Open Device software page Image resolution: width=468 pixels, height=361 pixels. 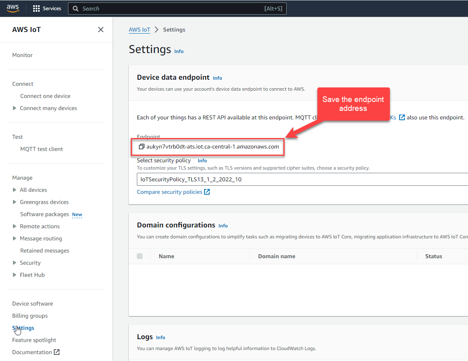pyautogui.click(x=32, y=304)
